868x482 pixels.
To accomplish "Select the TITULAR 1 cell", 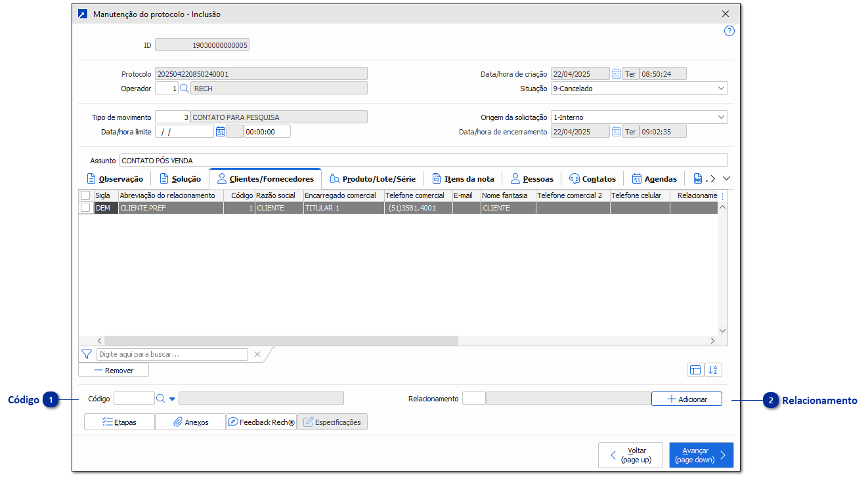I will coord(343,208).
